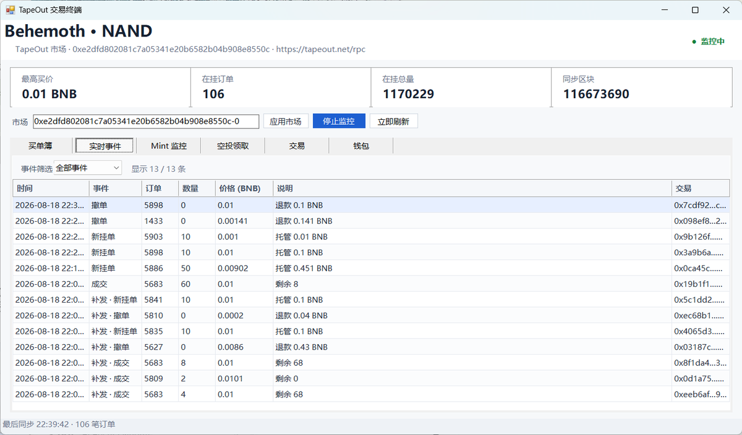Click transaction hash 0x9b126f
Image resolution: width=742 pixels, height=435 pixels.
point(701,237)
